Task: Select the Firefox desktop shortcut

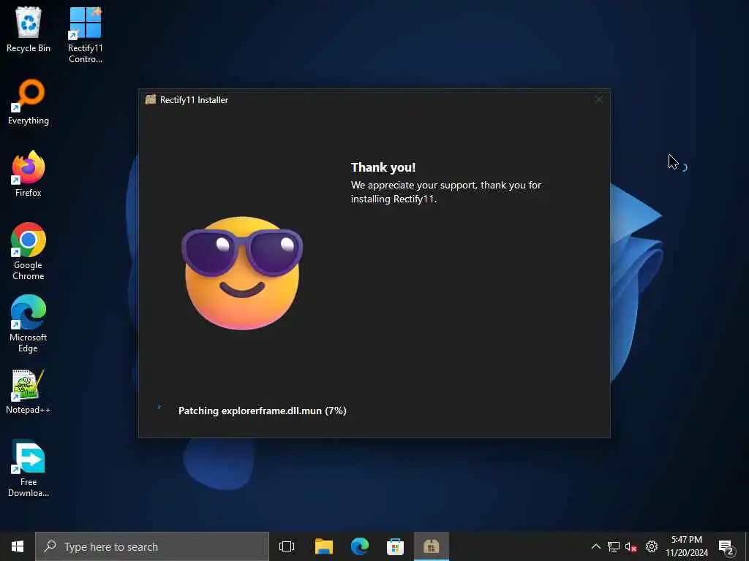Action: (x=29, y=174)
